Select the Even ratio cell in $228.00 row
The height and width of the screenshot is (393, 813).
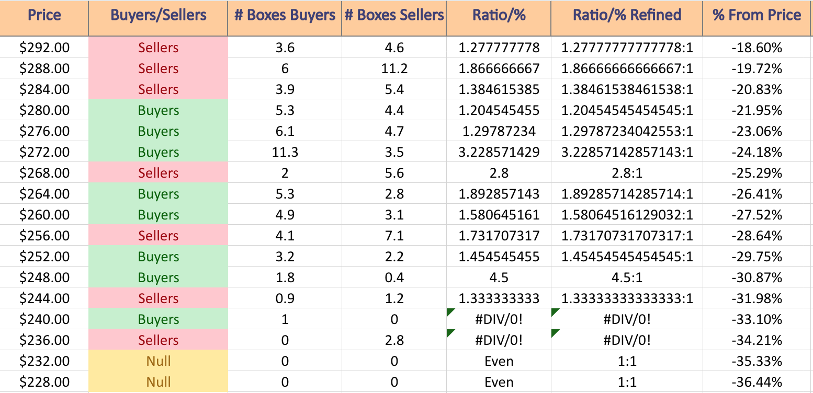[499, 382]
